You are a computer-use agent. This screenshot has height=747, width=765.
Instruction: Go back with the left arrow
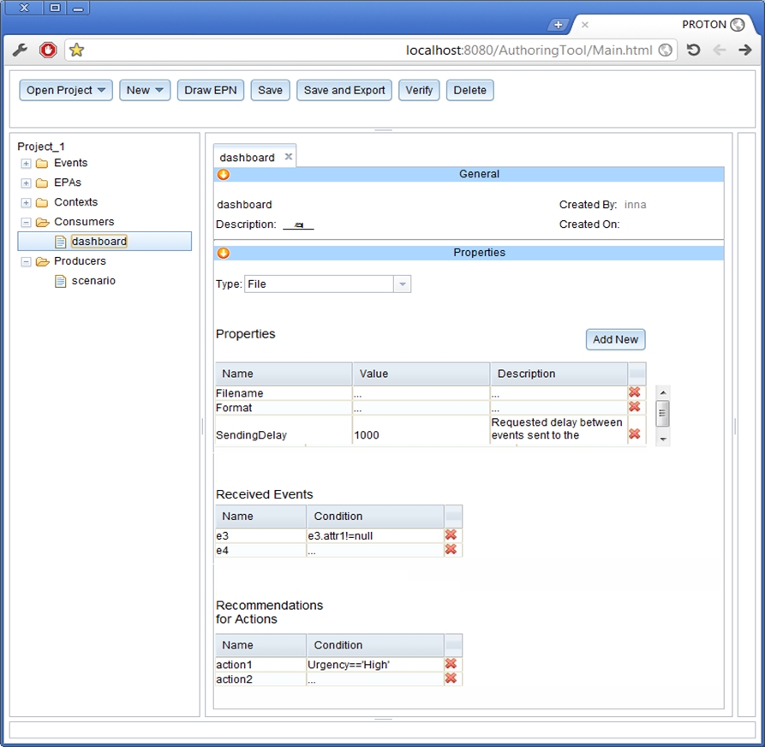pyautogui.click(x=719, y=50)
